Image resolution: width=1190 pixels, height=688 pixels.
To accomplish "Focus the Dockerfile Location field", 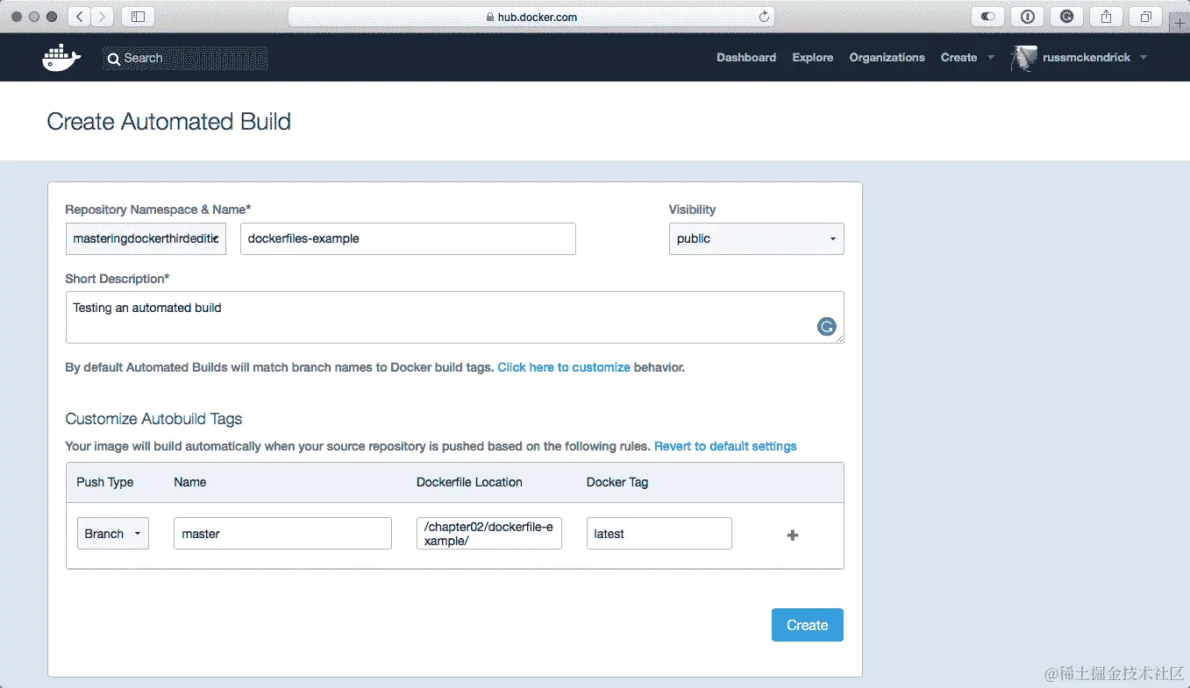I will 489,534.
